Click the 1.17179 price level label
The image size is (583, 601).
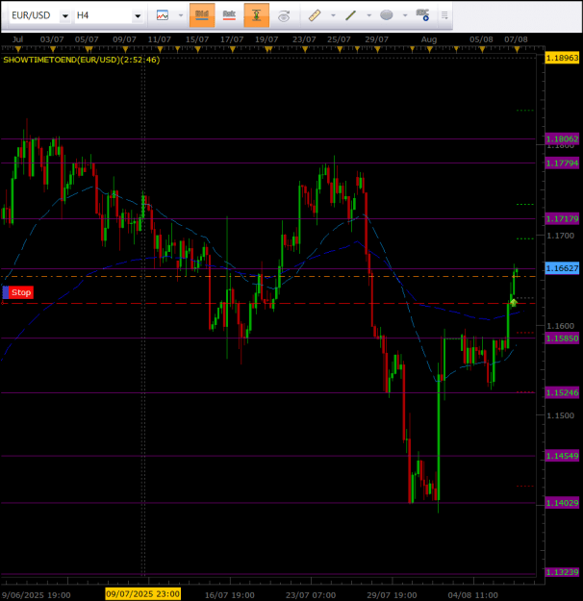click(562, 219)
